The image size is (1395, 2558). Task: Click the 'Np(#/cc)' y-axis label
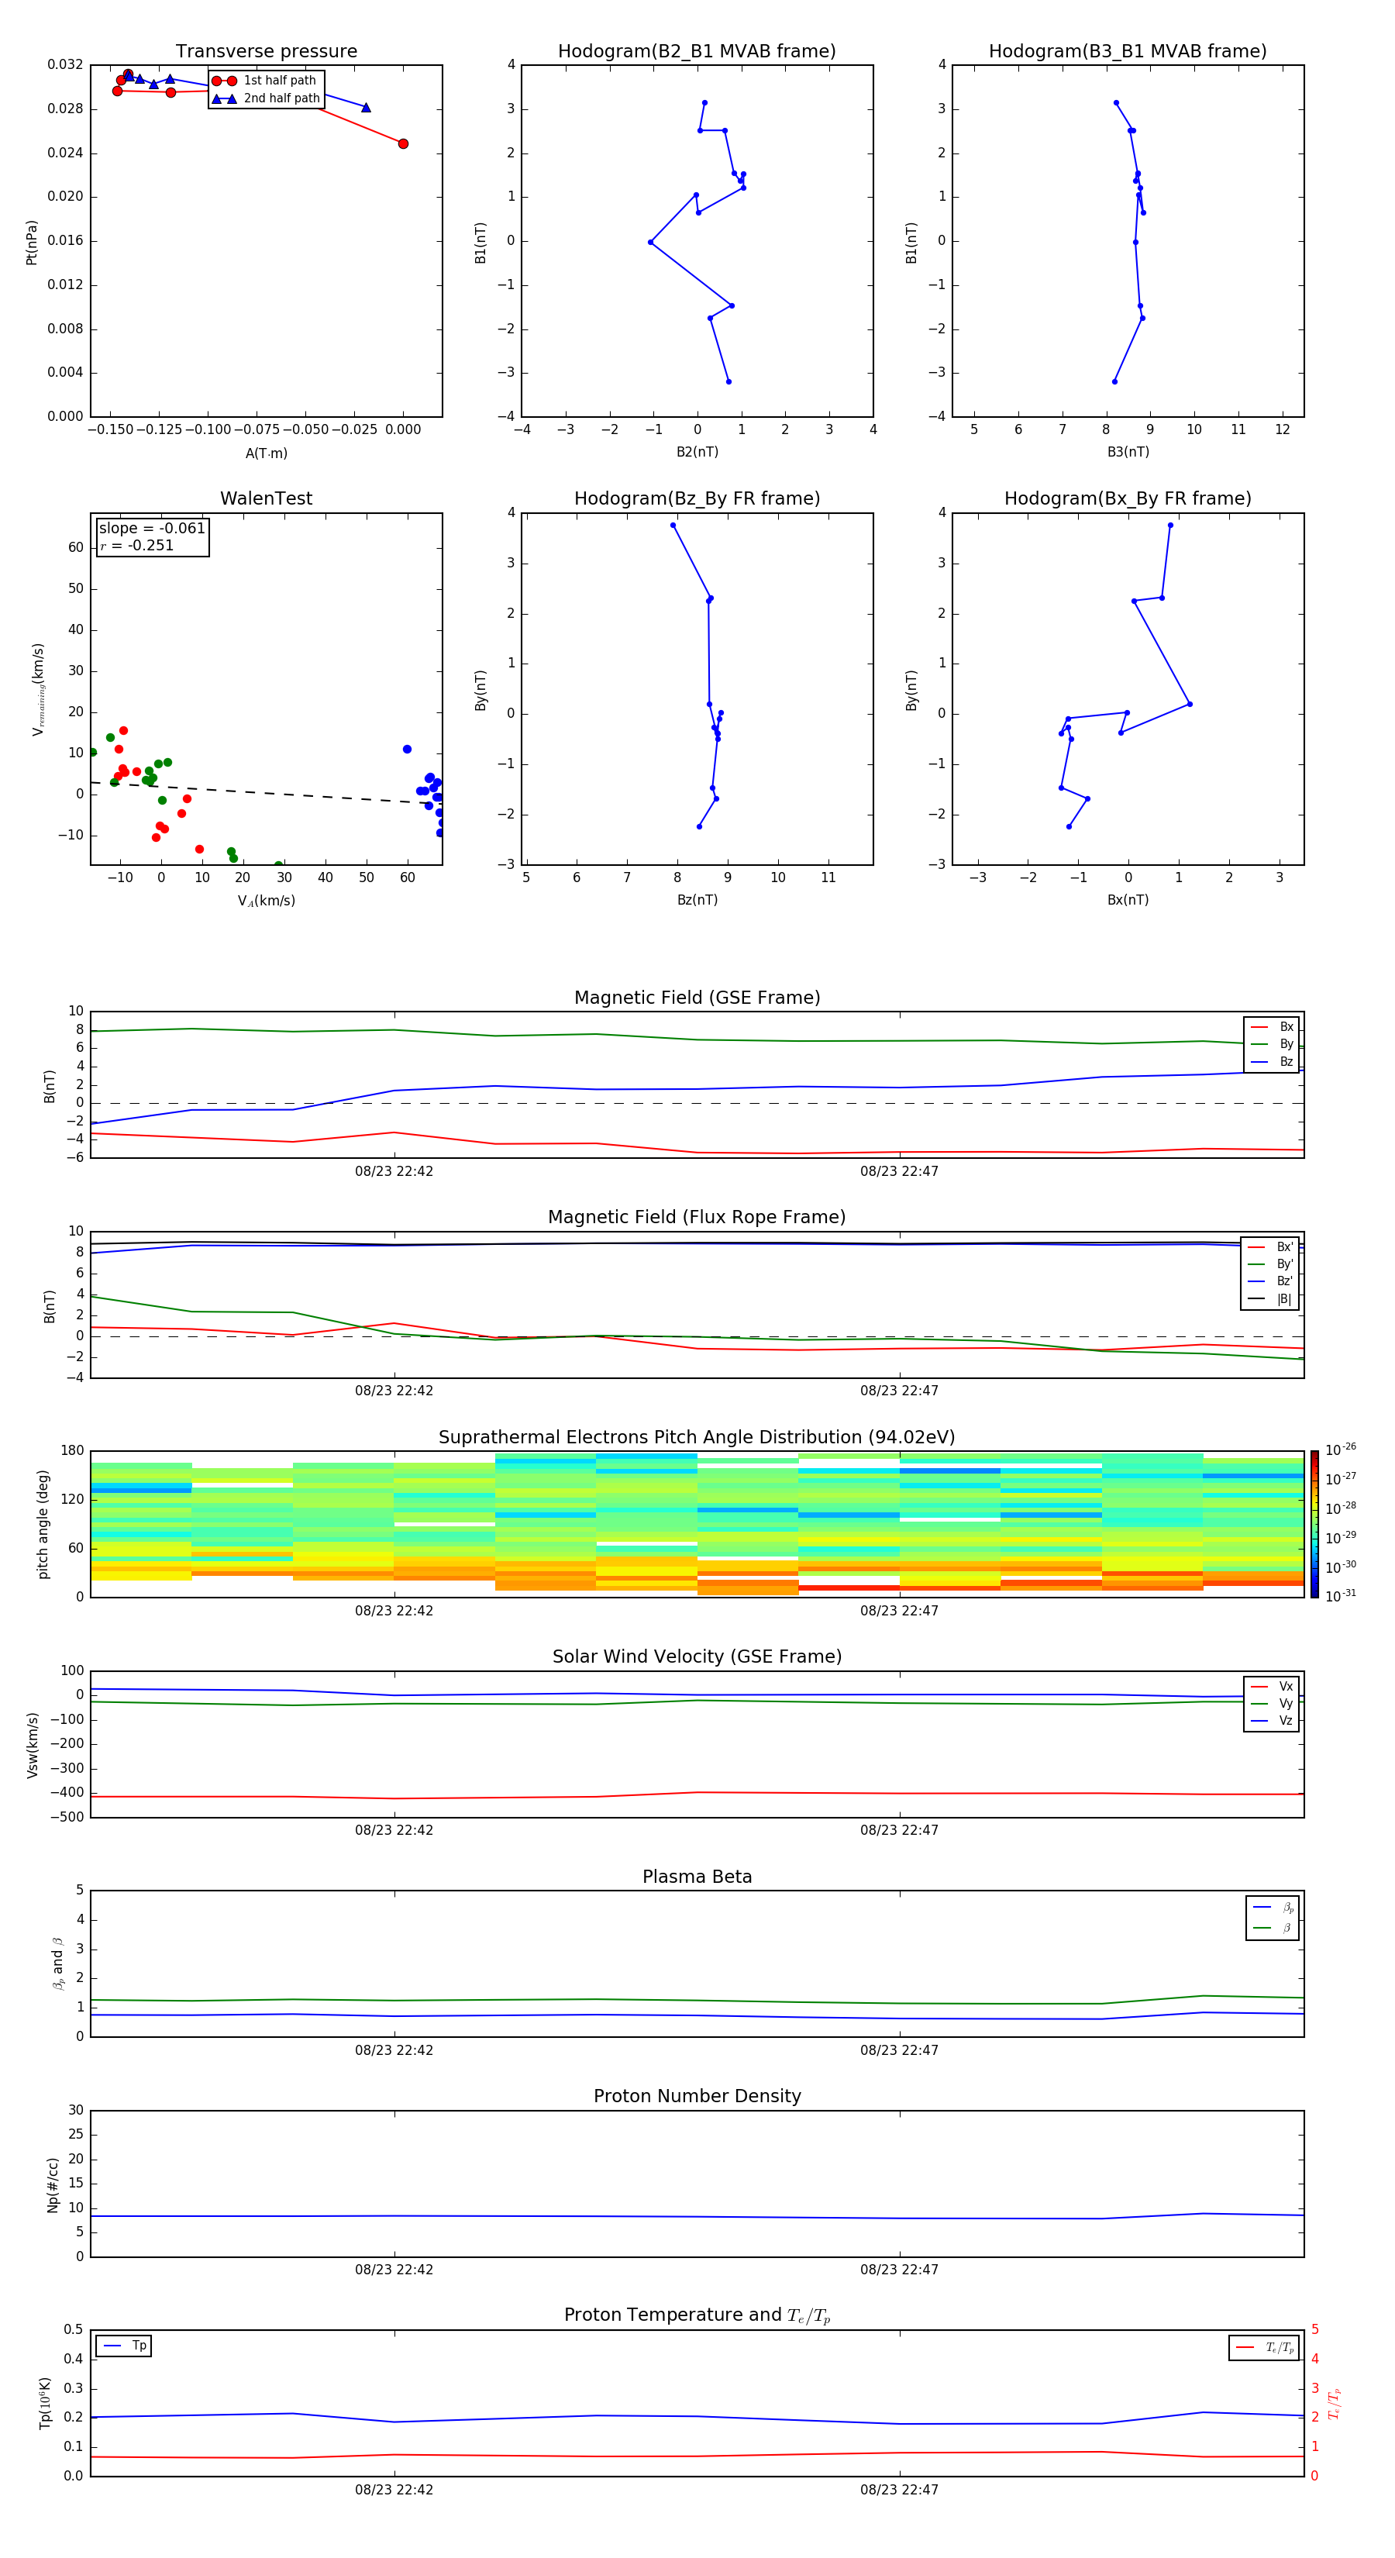(53, 2184)
